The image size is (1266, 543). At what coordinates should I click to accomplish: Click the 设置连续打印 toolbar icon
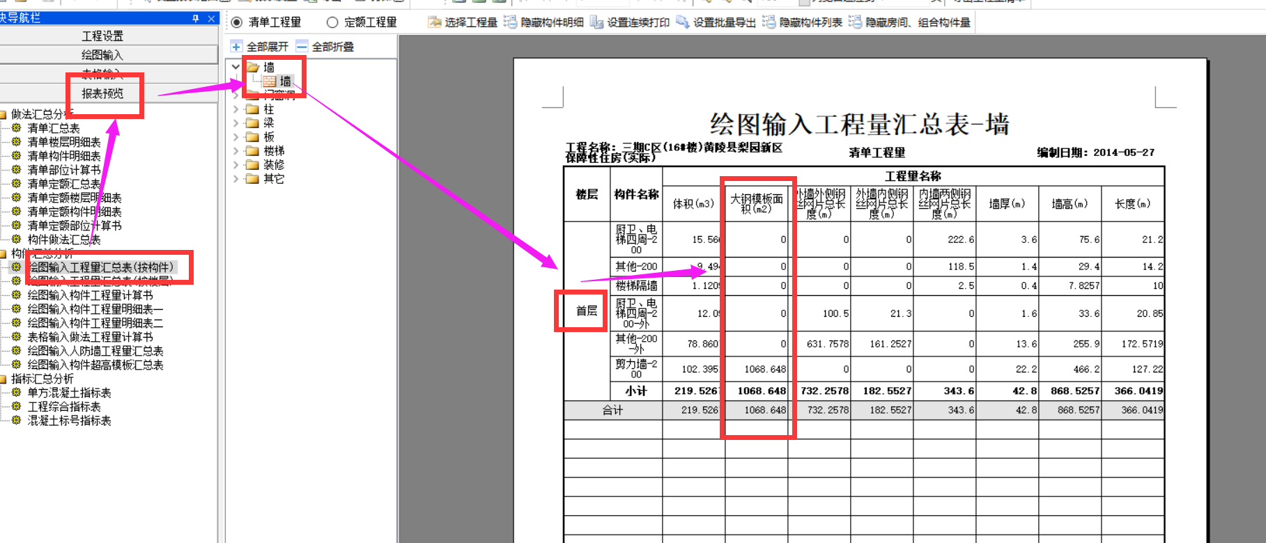(597, 22)
